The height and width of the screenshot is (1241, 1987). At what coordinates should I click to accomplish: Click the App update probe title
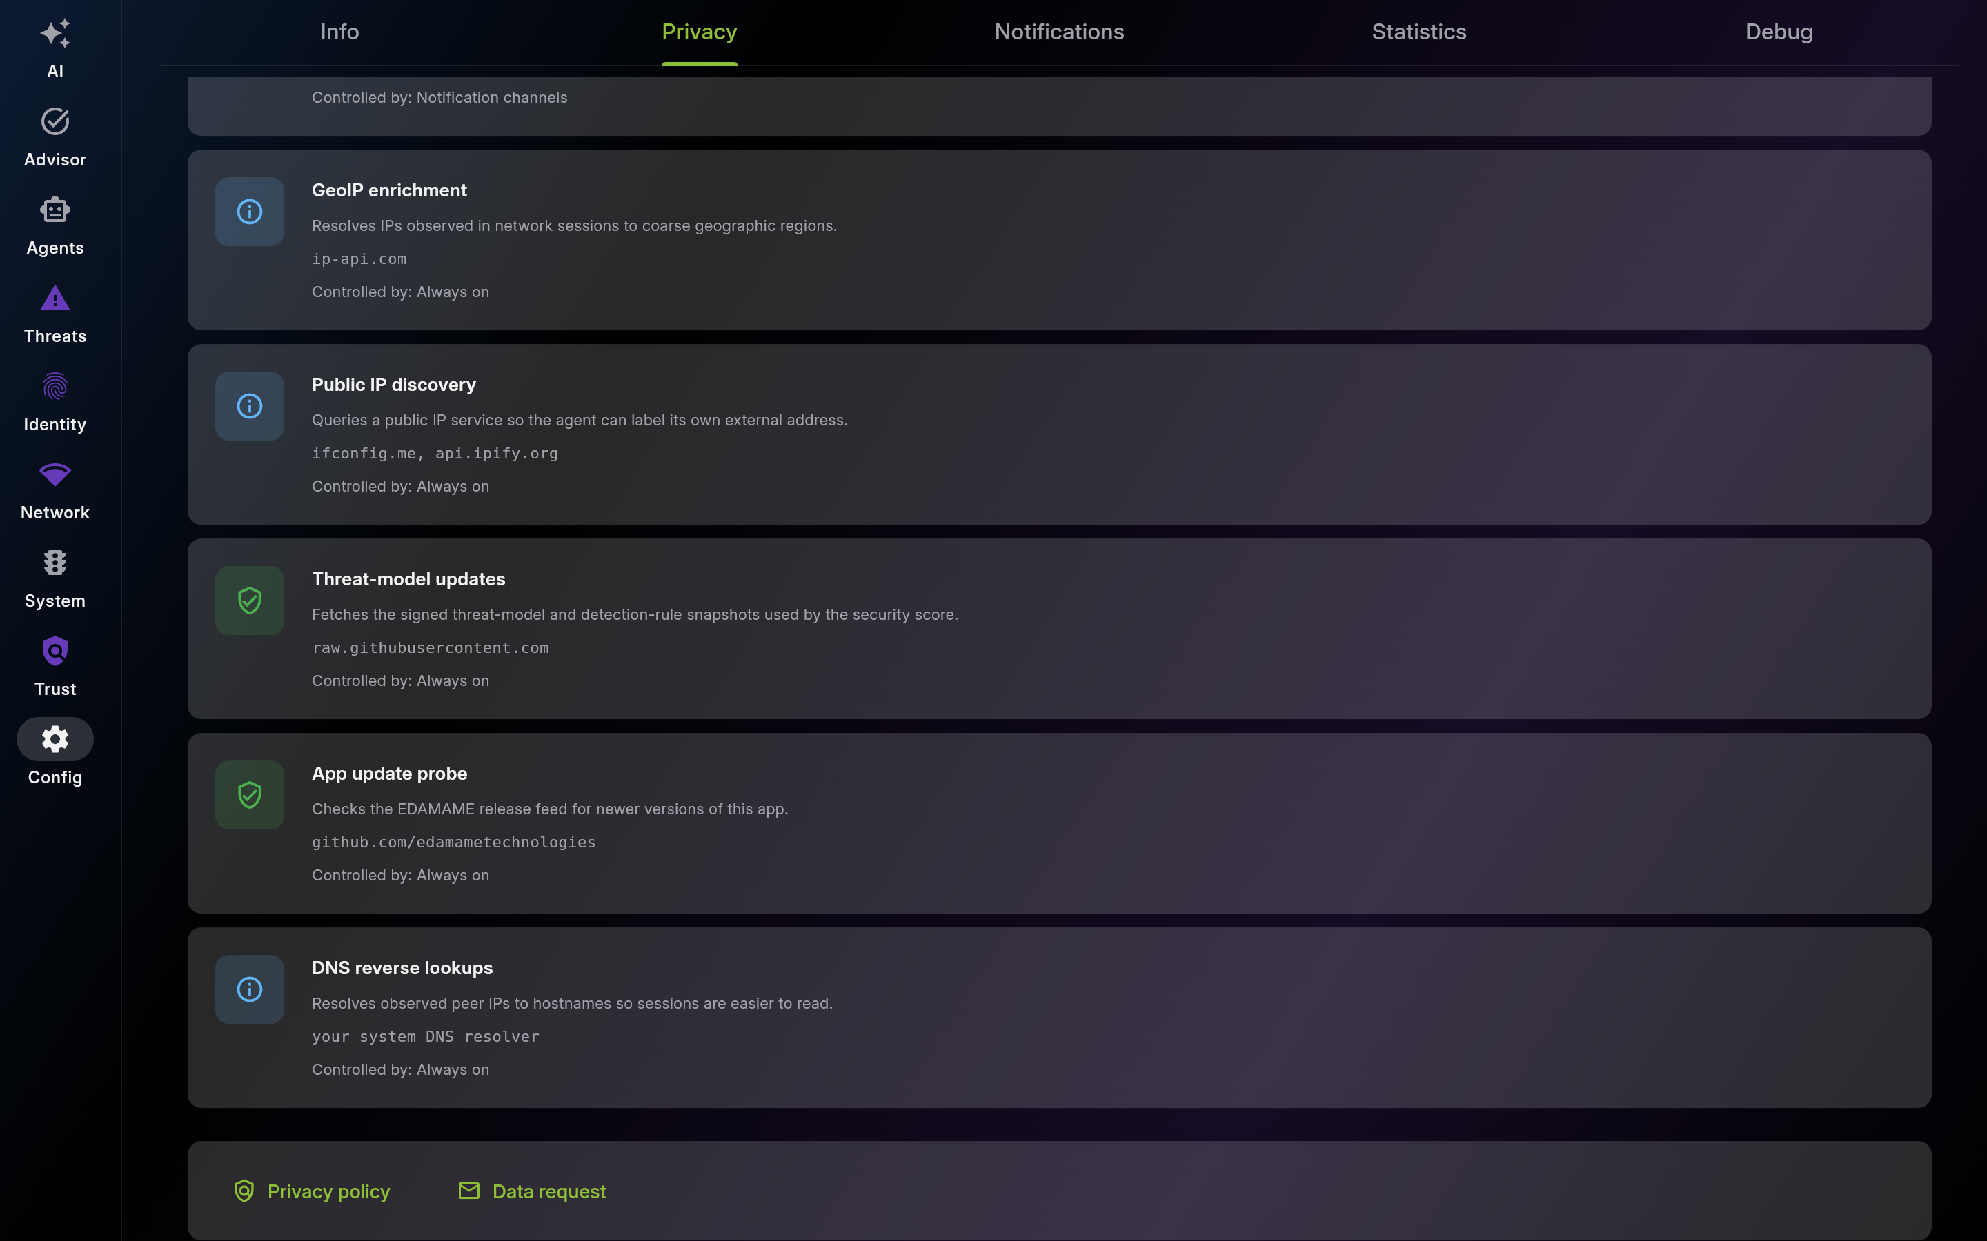pyautogui.click(x=389, y=774)
